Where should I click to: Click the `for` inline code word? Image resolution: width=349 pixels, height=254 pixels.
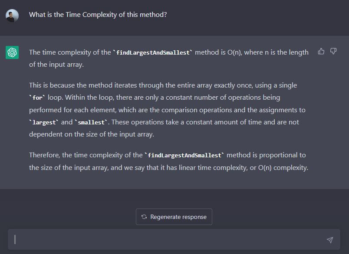coord(38,98)
